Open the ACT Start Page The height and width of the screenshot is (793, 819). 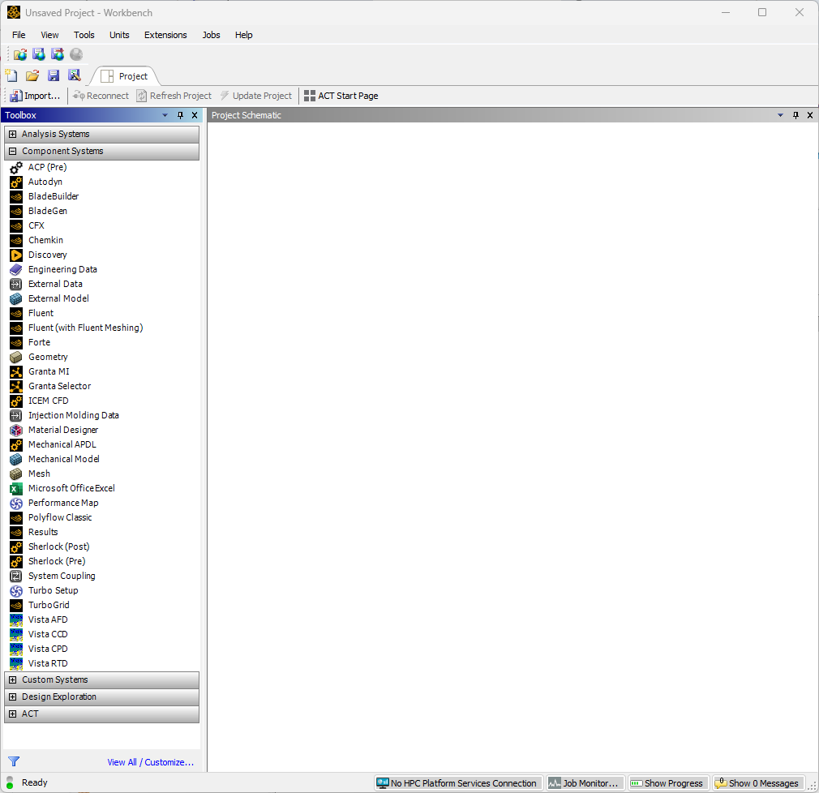click(x=341, y=96)
